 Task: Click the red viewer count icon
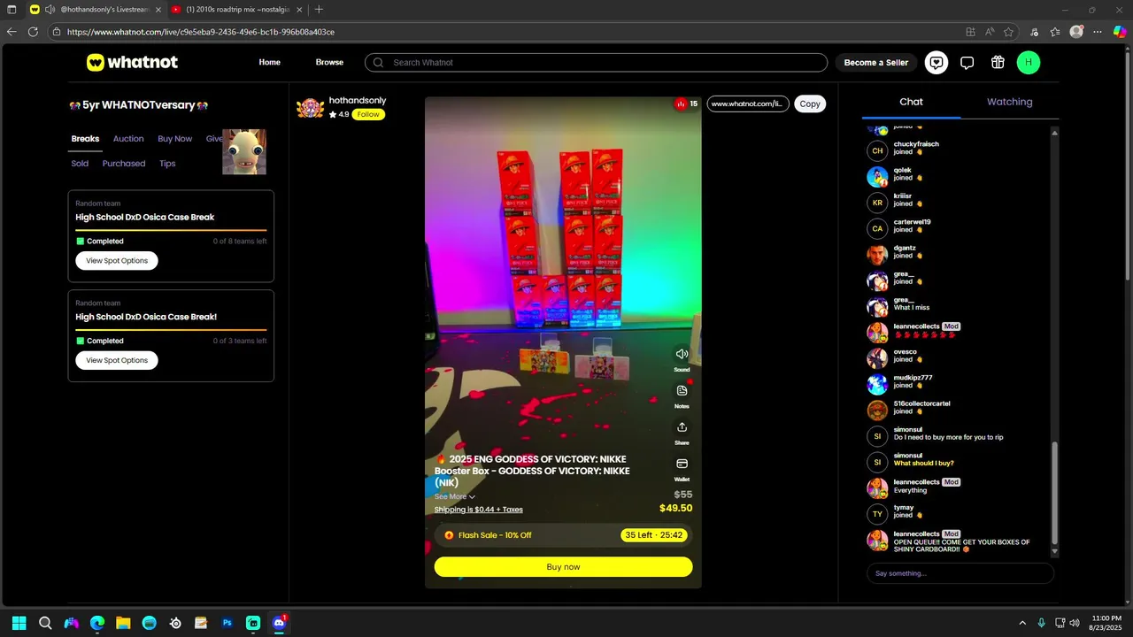[x=681, y=104]
